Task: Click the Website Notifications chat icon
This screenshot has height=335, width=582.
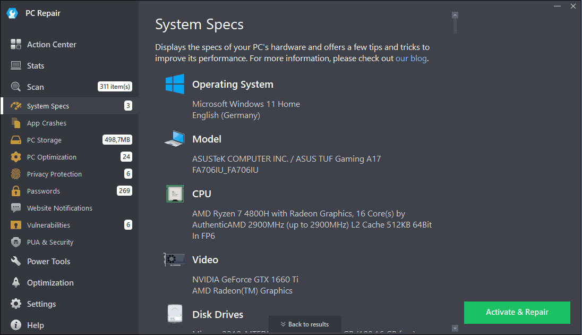Action: pos(16,208)
